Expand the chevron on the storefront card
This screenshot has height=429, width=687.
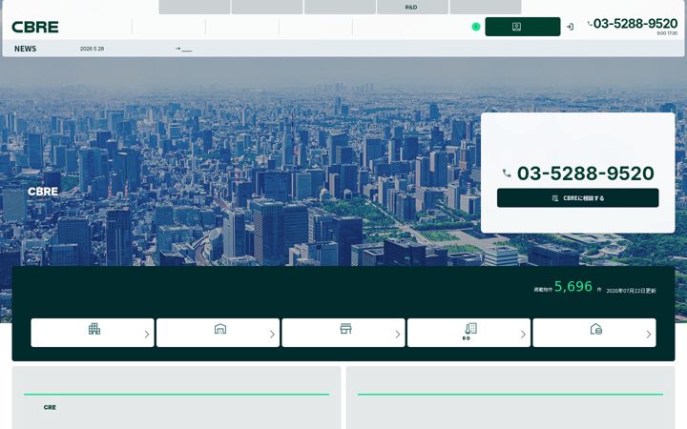tap(397, 334)
